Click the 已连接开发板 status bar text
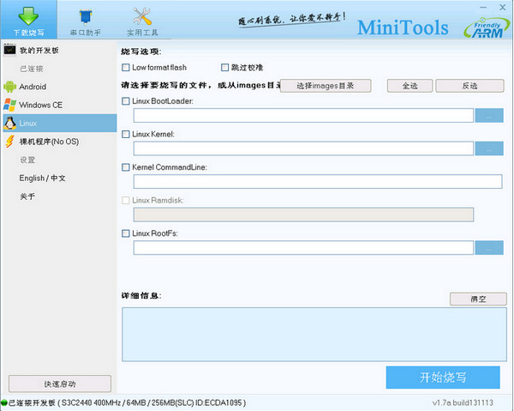Image resolution: width=514 pixels, height=411 pixels. (127, 402)
